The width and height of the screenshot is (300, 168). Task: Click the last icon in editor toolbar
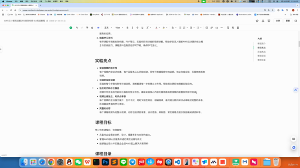click(x=238, y=28)
